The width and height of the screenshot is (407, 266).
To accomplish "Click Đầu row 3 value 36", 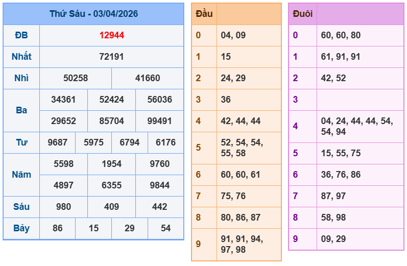I will point(226,100).
